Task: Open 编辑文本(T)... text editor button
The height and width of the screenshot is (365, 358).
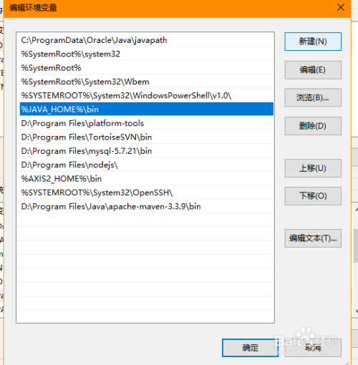Action: (313, 238)
